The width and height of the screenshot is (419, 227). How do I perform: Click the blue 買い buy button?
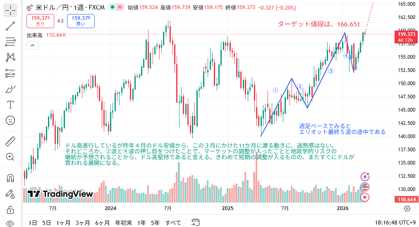[81, 21]
